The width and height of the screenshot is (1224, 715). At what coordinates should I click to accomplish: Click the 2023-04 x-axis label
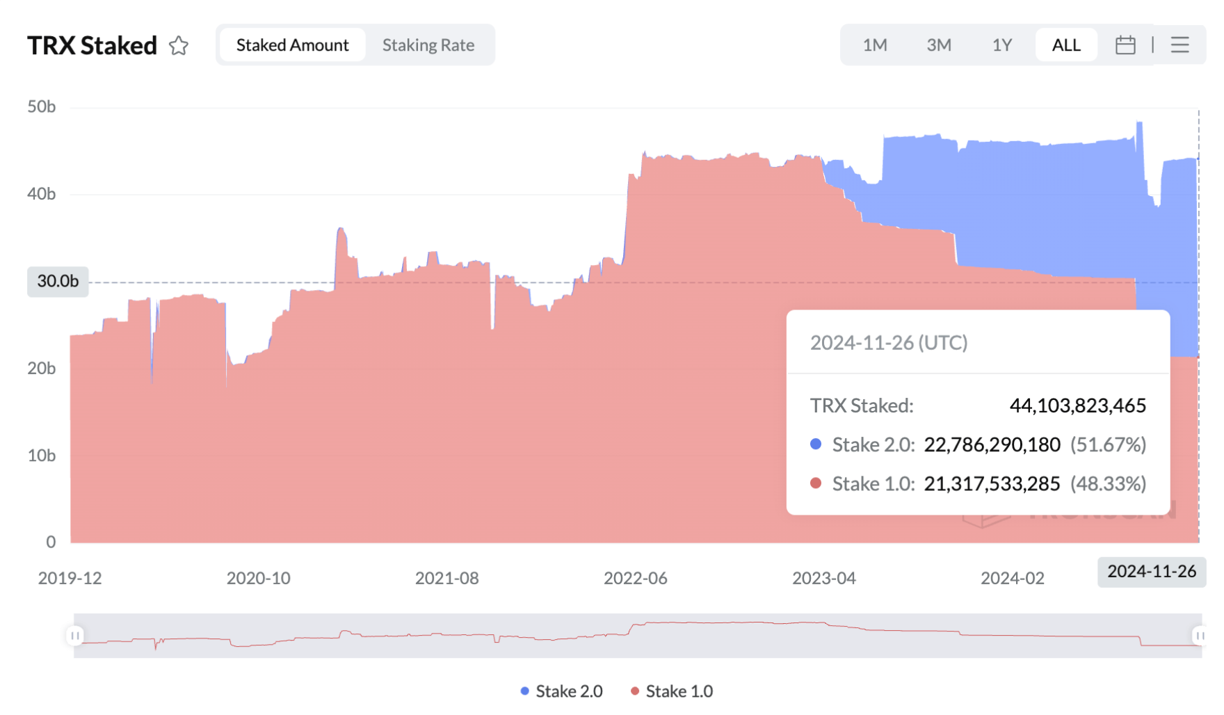click(x=824, y=579)
